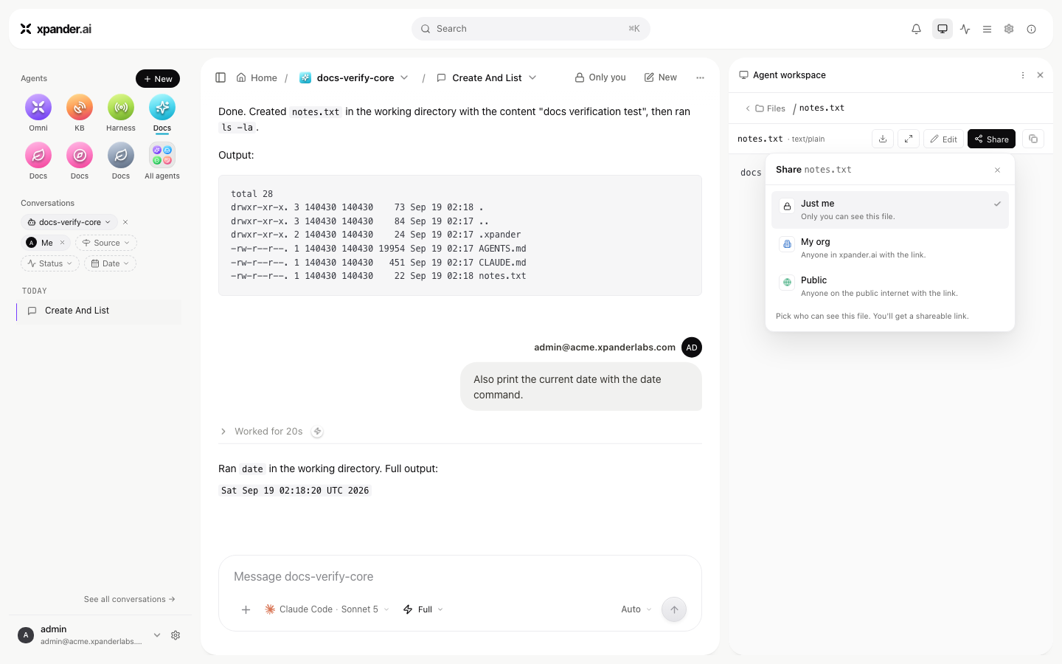This screenshot has height=664, width=1062.
Task: Open account settings gear near admin
Action: coord(176,635)
